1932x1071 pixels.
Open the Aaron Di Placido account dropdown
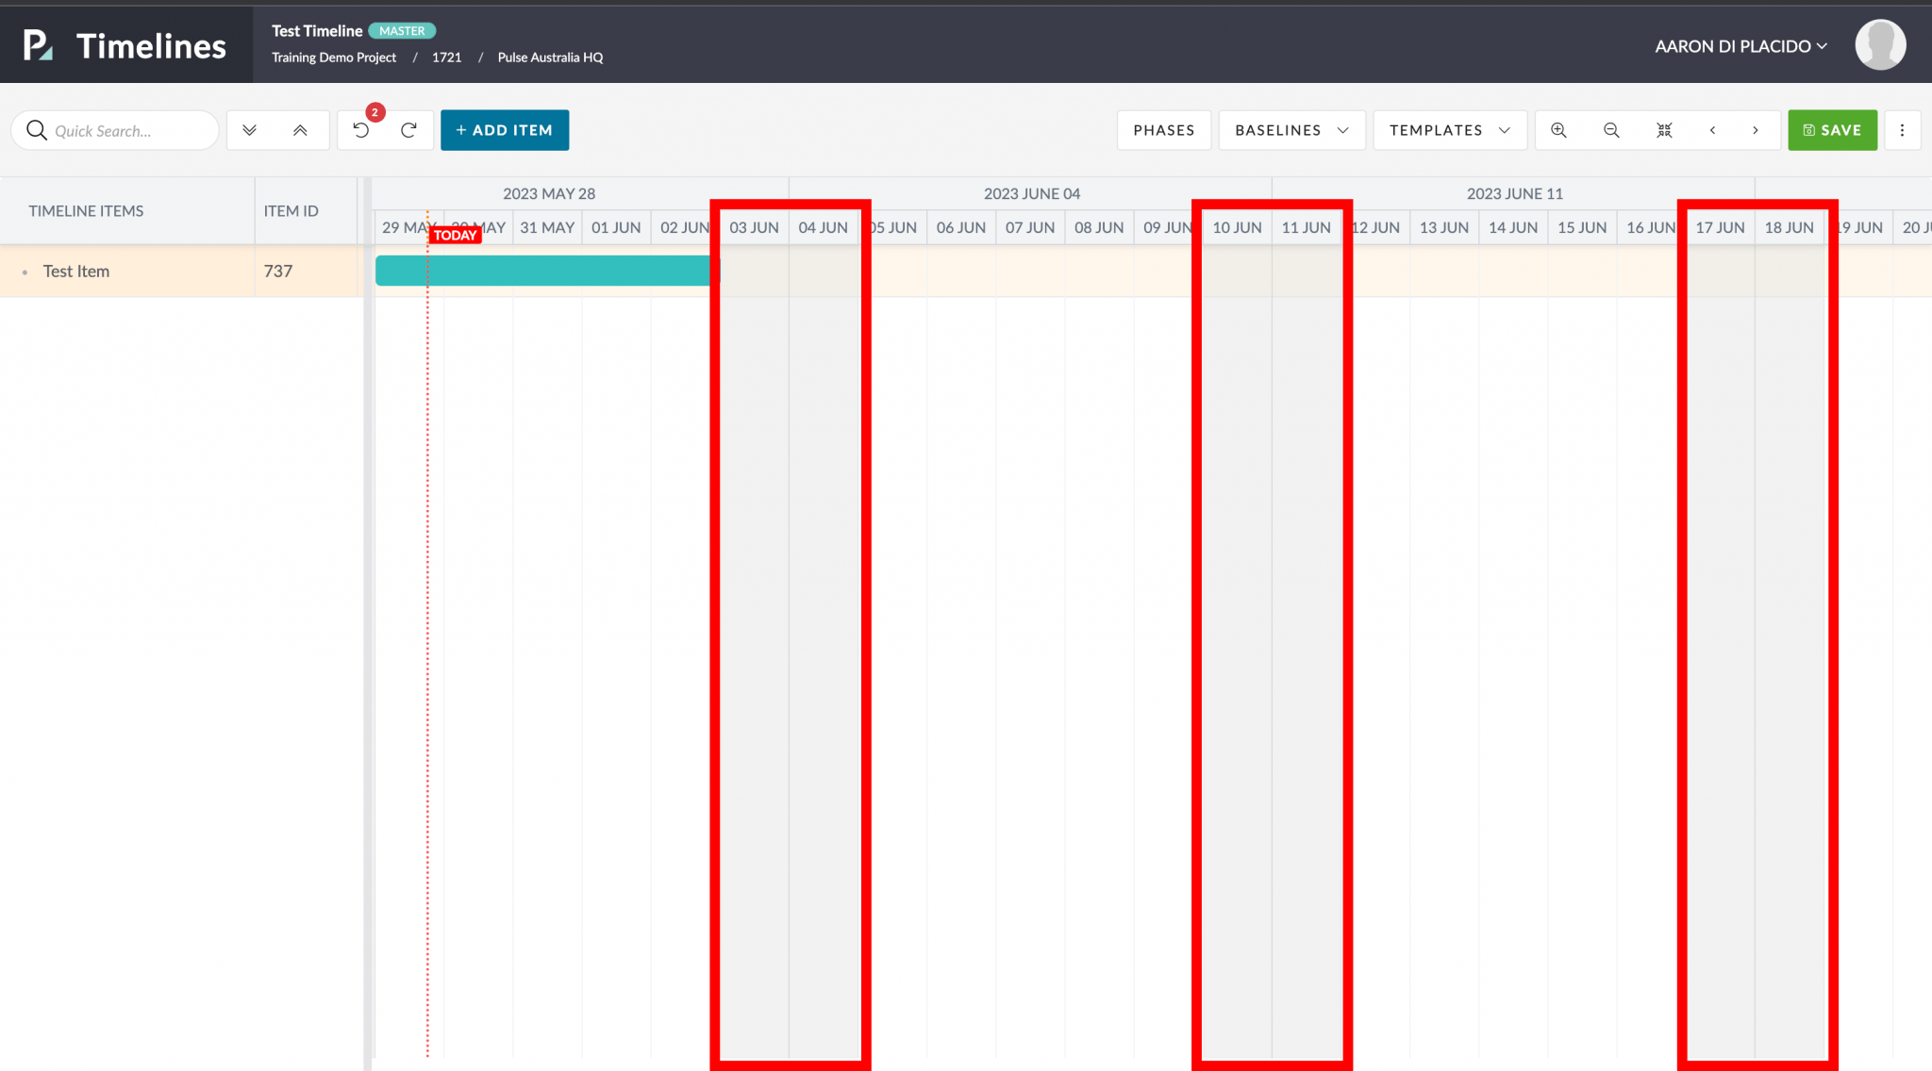[1740, 45]
